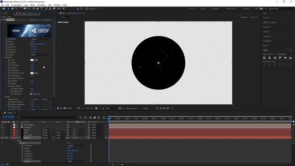Image resolution: width=295 pixels, height=166 pixels.
Task: Open the Character panel
Action: (x=267, y=36)
